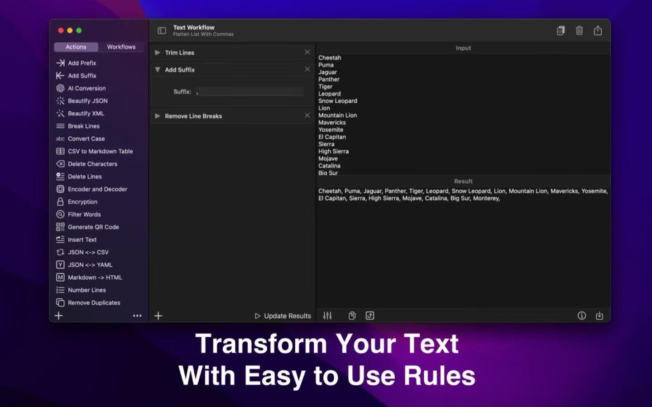Viewport: 652px width, 407px height.
Task: Switch to the Workflows tab
Action: pos(121,47)
